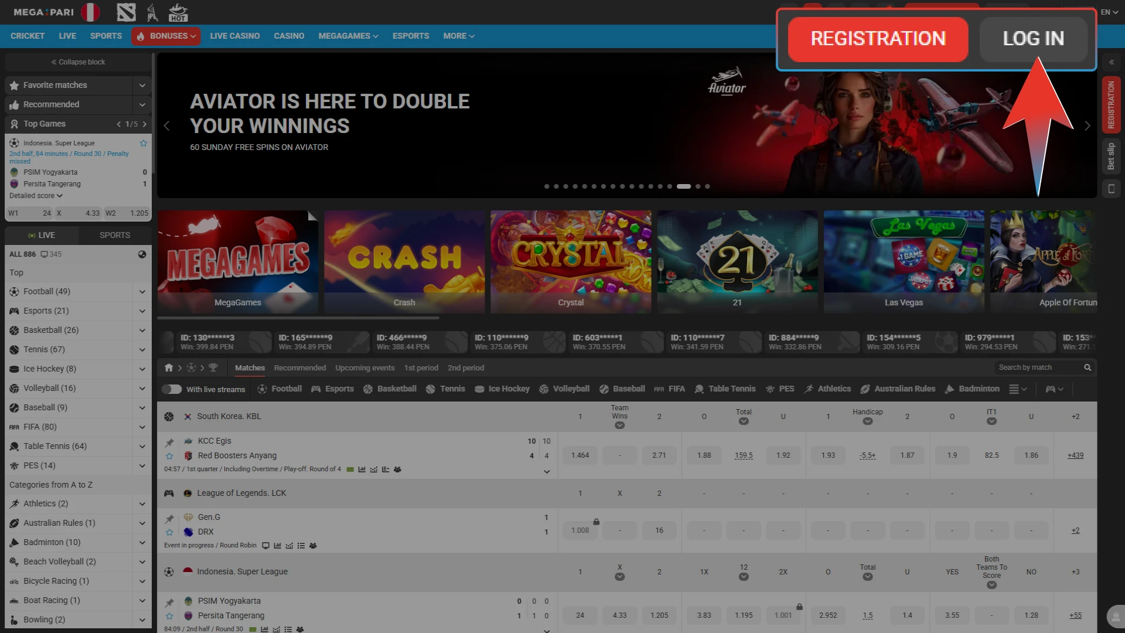The height and width of the screenshot is (633, 1125).
Task: Open the support chat bubble
Action: pos(1114,617)
